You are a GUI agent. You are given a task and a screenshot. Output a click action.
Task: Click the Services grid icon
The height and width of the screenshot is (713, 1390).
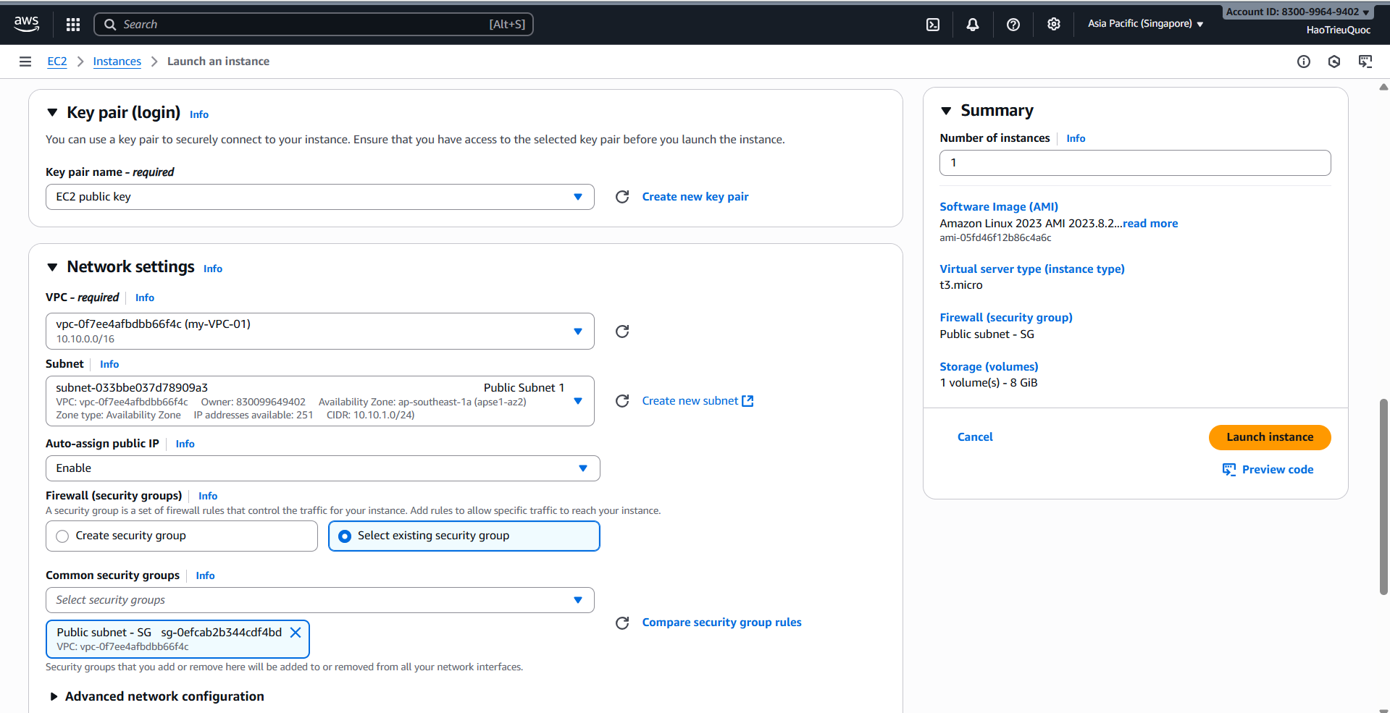pyautogui.click(x=72, y=24)
